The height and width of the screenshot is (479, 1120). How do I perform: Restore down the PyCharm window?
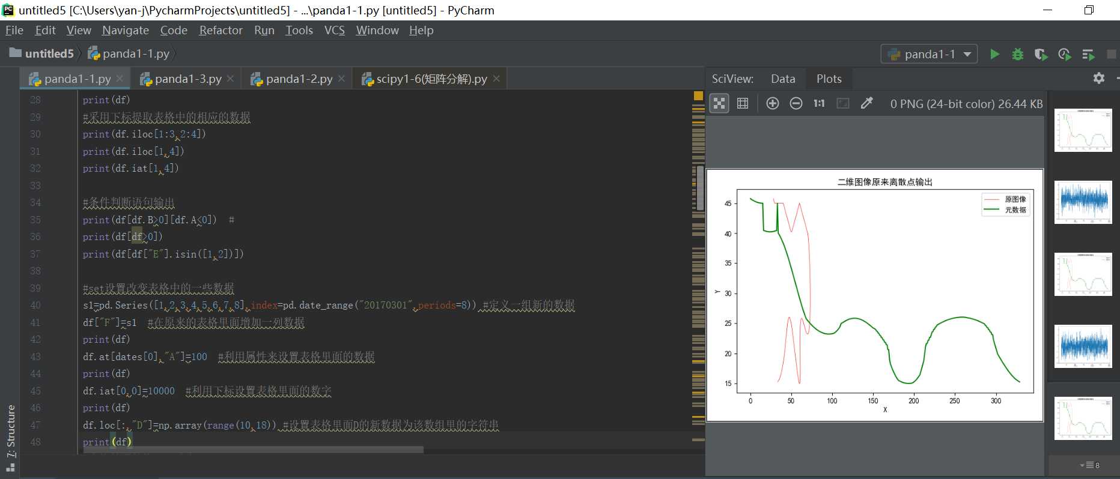[x=1089, y=10]
